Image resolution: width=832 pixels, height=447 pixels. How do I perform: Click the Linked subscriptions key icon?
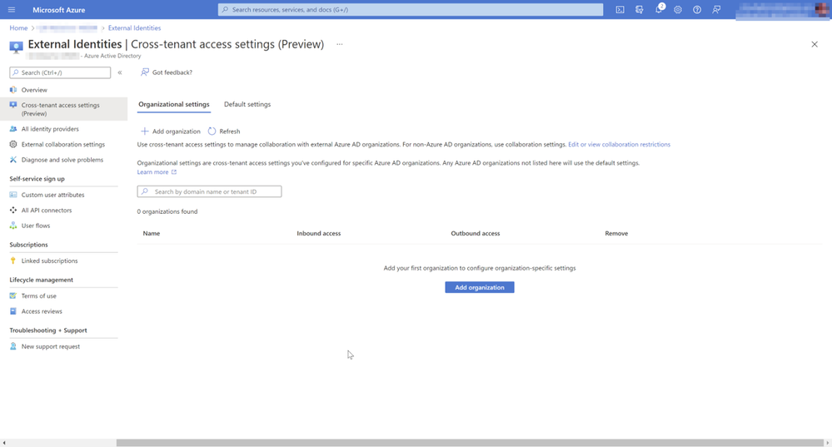tap(13, 261)
